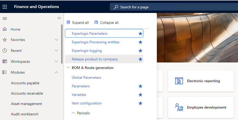Open Experlogix logging page
Image resolution: width=238 pixels, height=120 pixels.
(87, 51)
